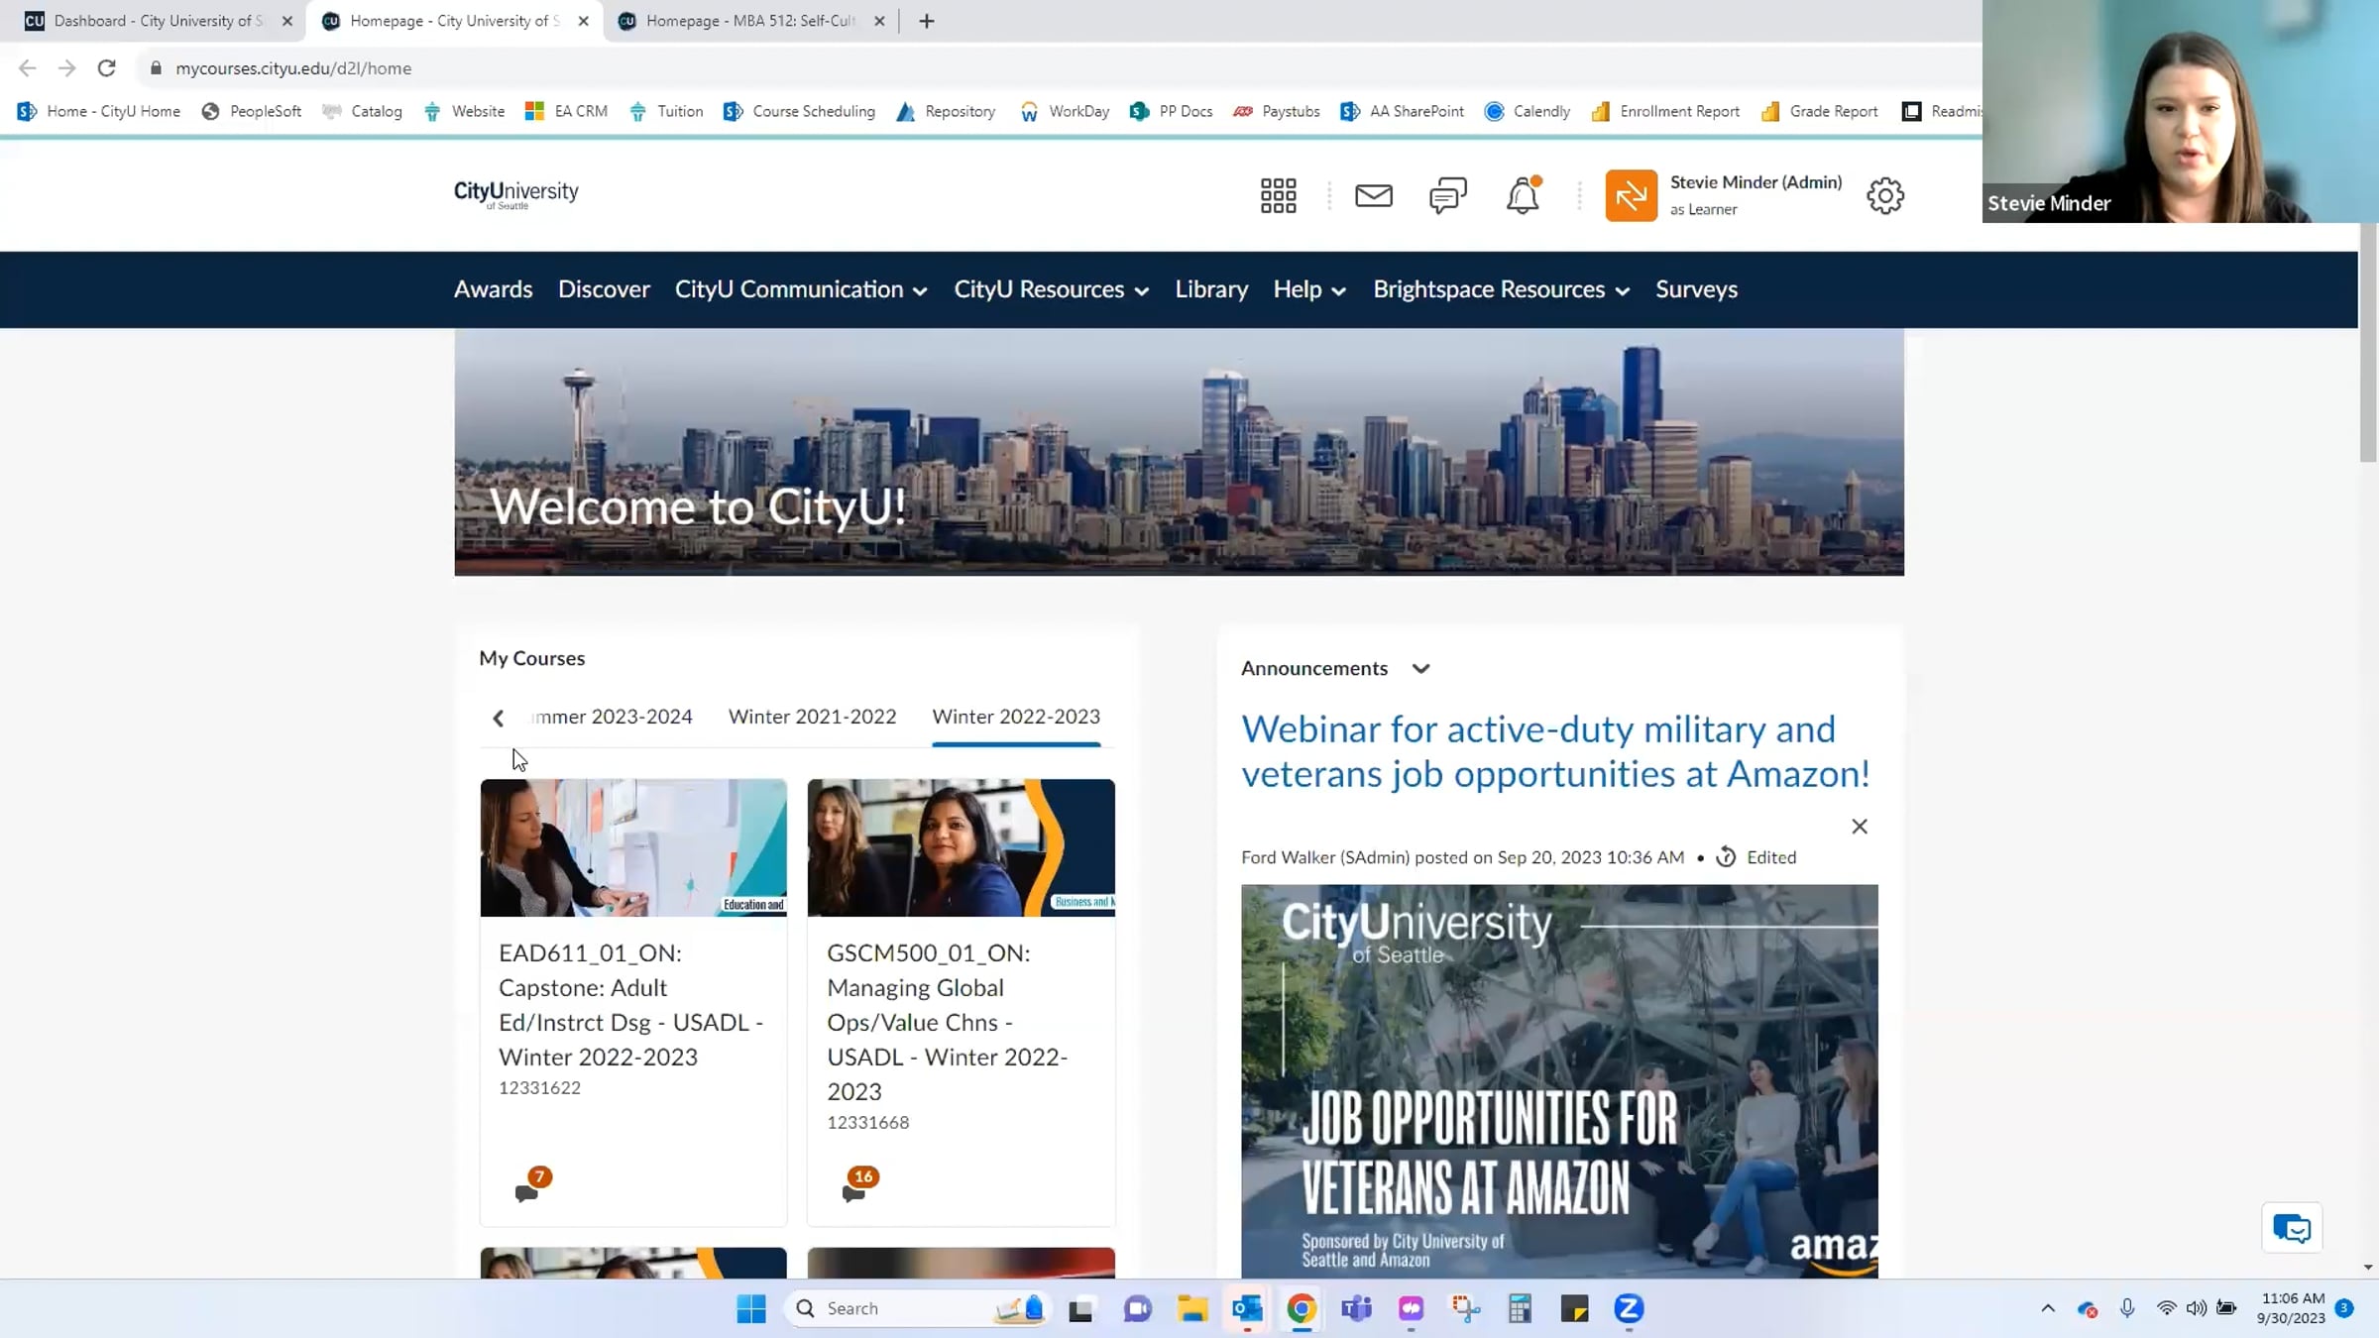Open EAD611 discussion notifications with 7 badge
Viewport: 2379px width, 1338px height.
coord(530,1187)
